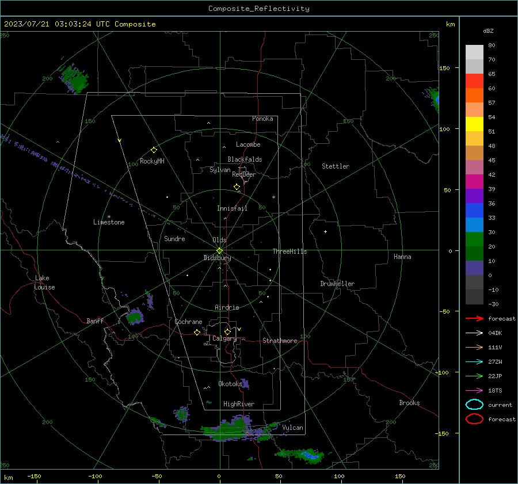Click the Lacombe city label
Screen dimensions: 518x484
[x=248, y=144]
